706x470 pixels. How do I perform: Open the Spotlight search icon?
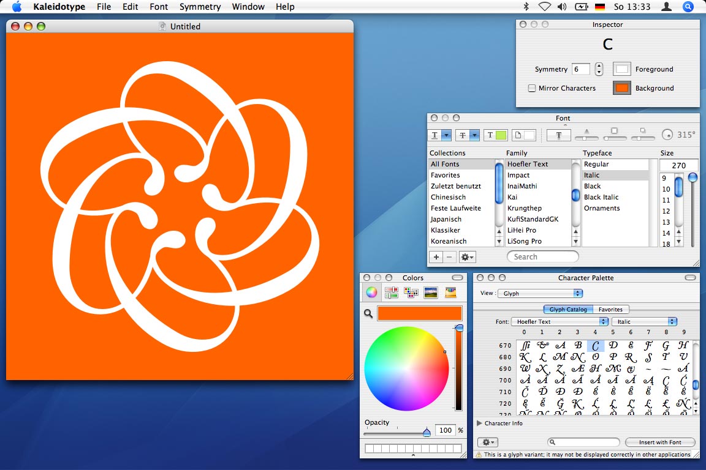688,7
